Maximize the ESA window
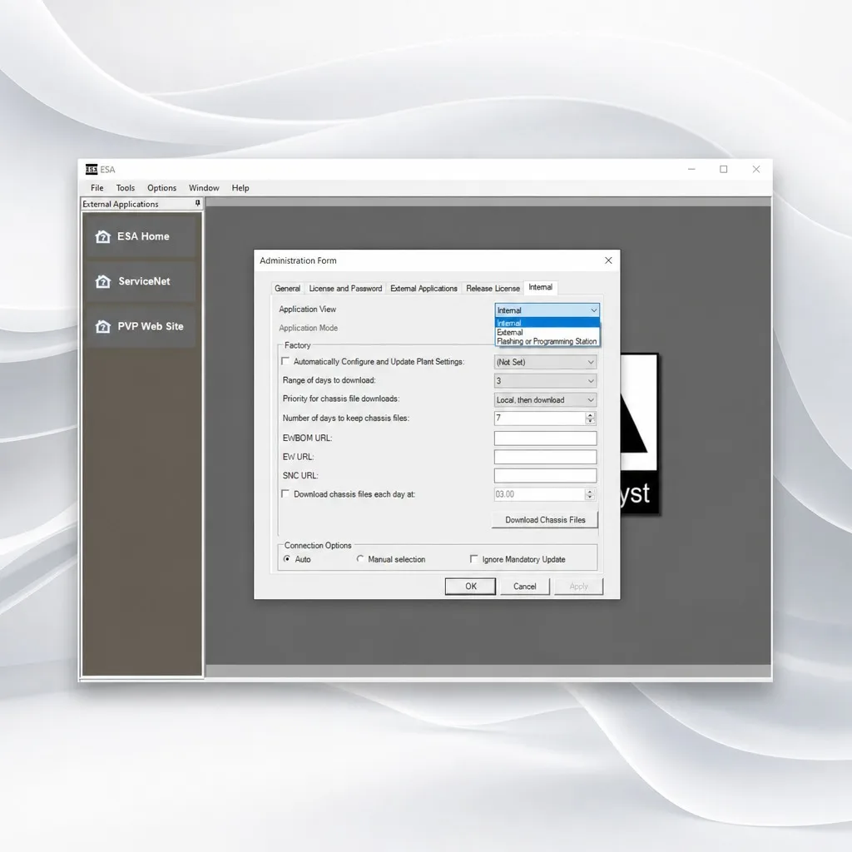The height and width of the screenshot is (852, 852). (724, 170)
